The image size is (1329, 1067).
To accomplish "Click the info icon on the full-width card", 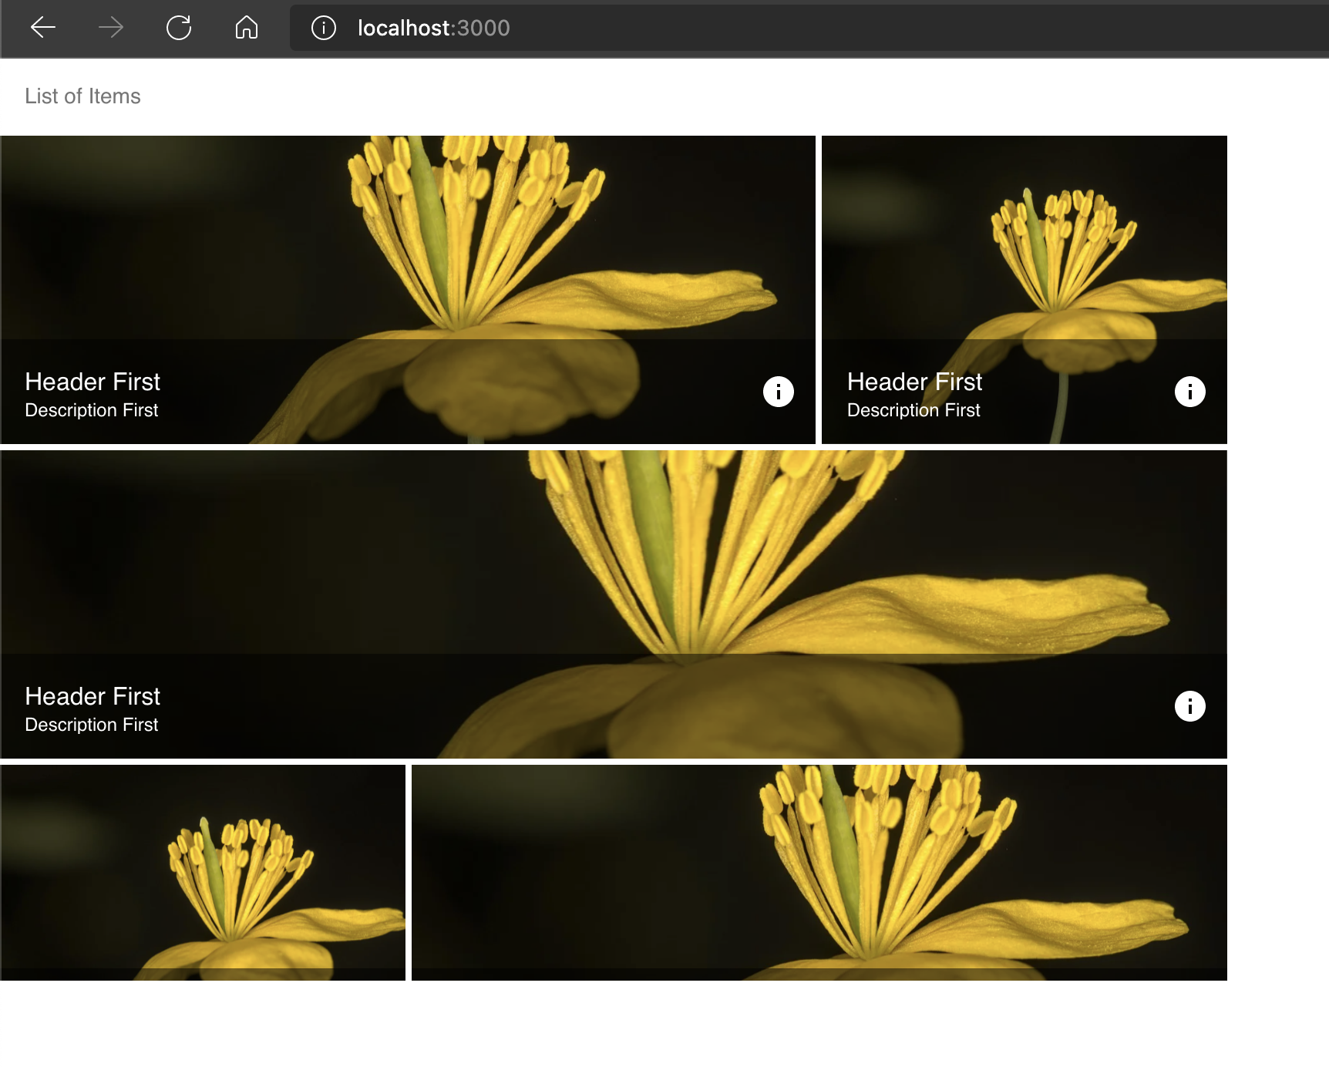I will point(1189,705).
